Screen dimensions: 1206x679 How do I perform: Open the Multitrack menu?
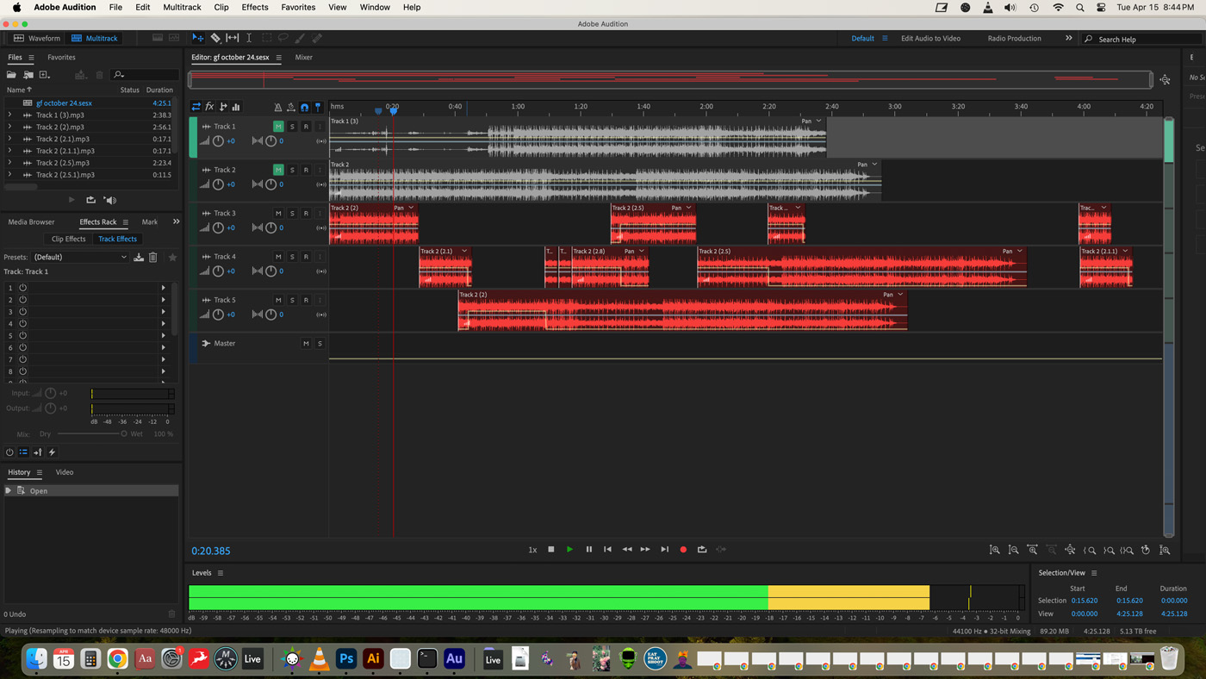coord(182,7)
